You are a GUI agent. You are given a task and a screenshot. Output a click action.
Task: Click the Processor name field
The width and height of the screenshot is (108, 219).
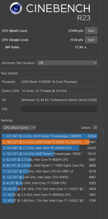click(x=59, y=82)
